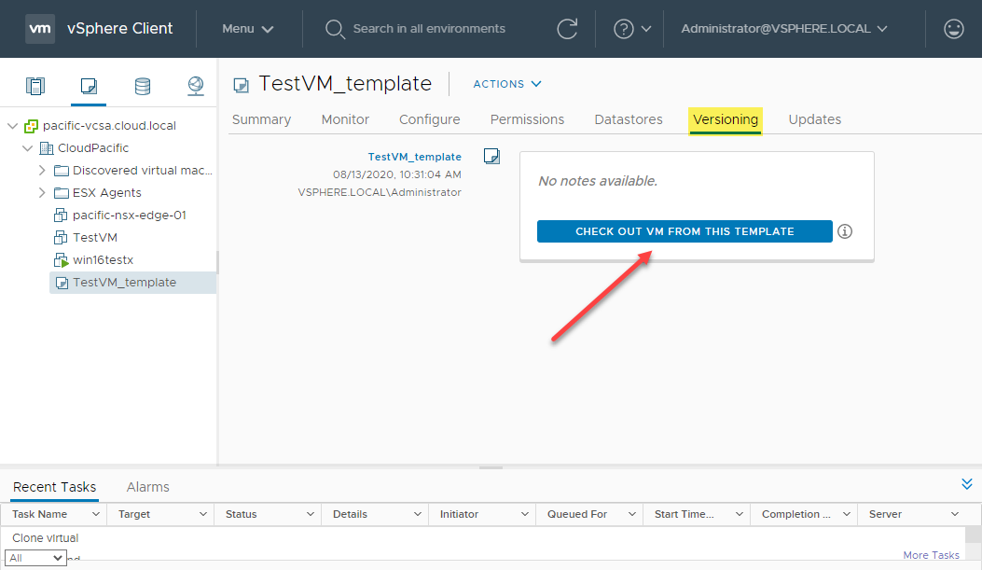Click the search magnifier icon
Viewport: 982px width, 570px height.
tap(335, 29)
